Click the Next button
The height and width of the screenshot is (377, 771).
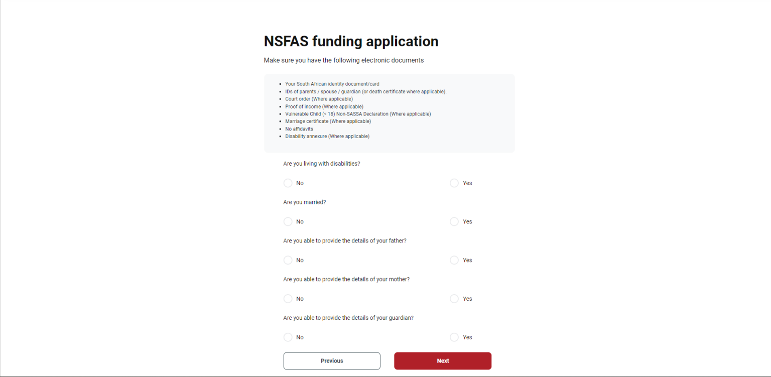click(x=442, y=360)
